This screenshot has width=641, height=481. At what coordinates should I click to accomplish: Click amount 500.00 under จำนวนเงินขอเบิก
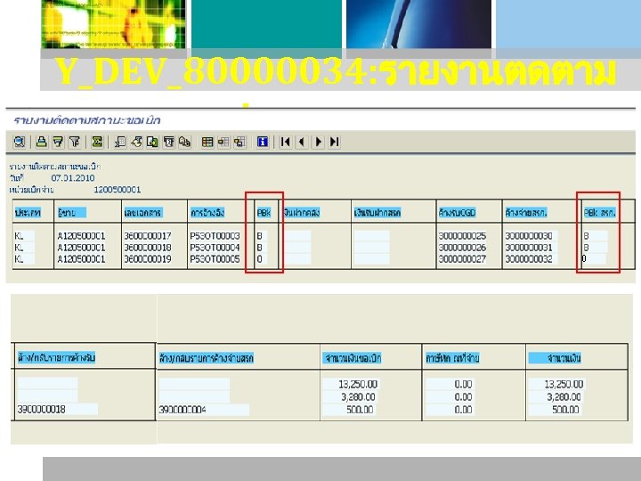tap(360, 410)
